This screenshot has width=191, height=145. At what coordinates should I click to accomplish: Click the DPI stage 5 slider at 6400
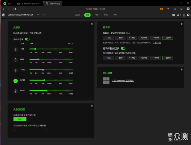[x=46, y=91]
